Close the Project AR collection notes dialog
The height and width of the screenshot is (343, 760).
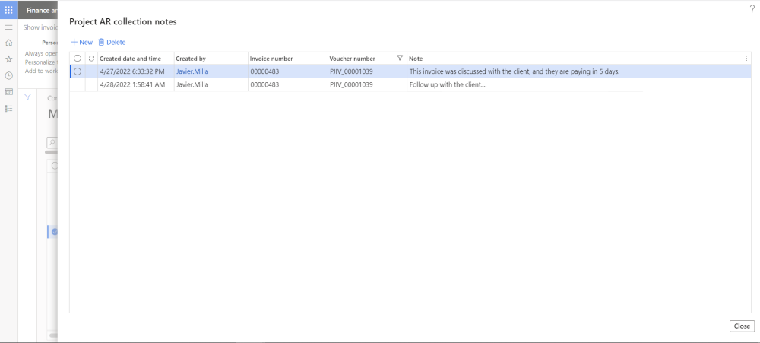point(741,326)
